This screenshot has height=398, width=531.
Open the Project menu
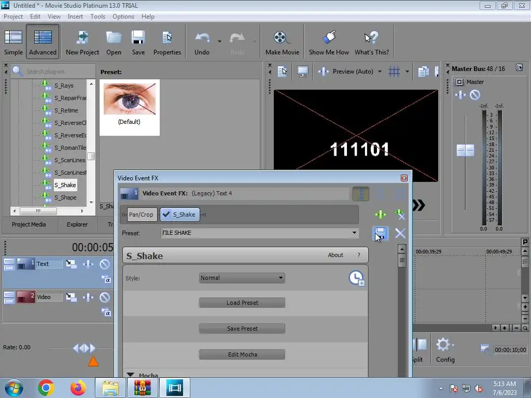point(13,16)
